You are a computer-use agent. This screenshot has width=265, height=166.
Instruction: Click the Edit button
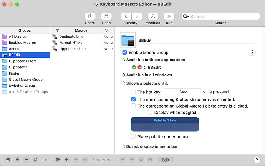click(166, 160)
